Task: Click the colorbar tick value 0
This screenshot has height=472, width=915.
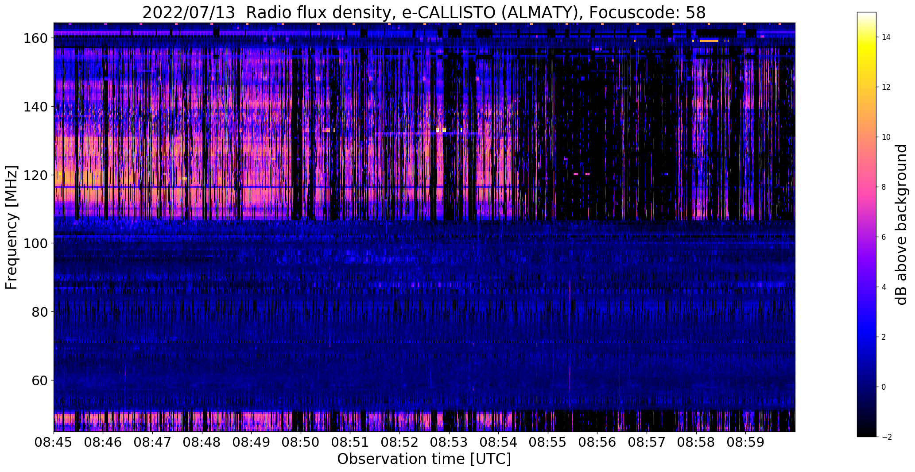Action: [884, 387]
